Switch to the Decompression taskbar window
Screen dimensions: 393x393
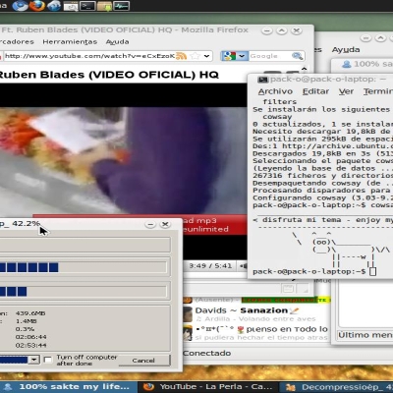coord(337,387)
